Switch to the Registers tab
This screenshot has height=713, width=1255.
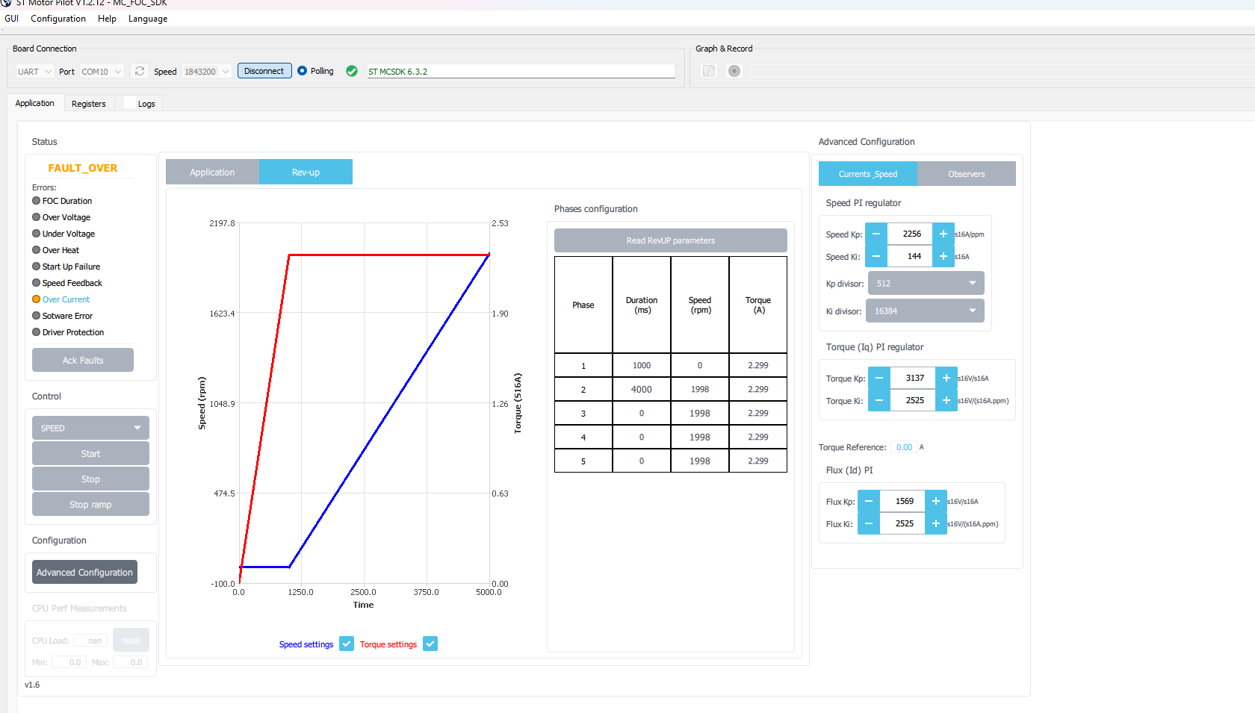[89, 103]
